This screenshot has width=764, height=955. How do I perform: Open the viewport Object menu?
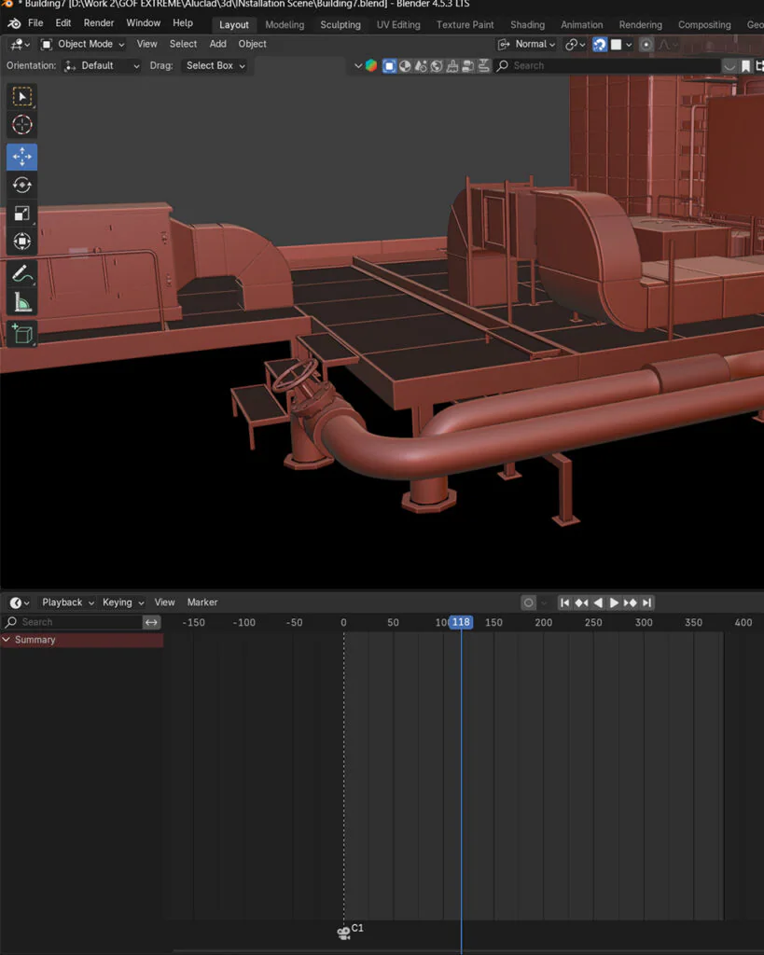[252, 45]
